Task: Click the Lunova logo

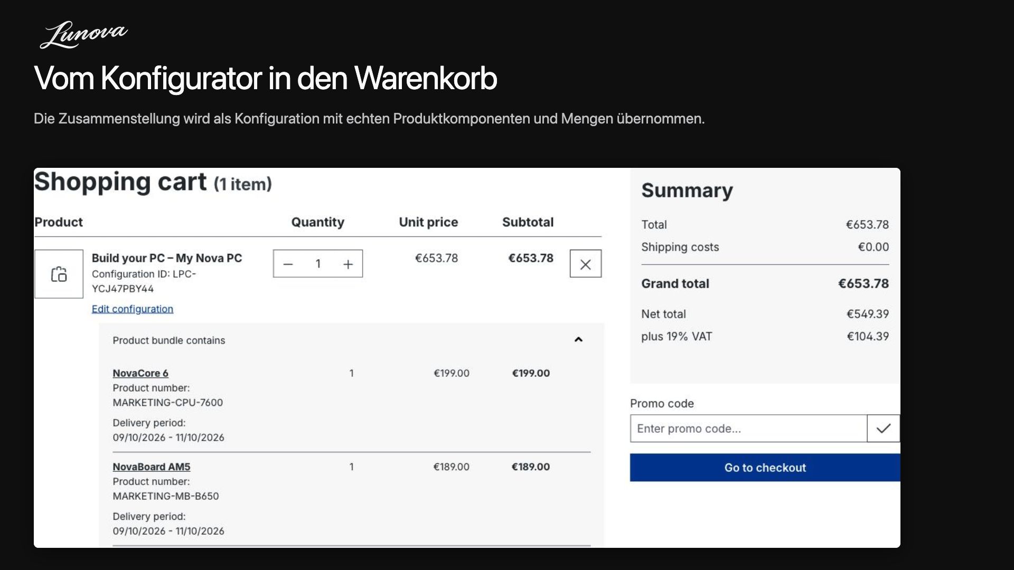Action: click(x=83, y=35)
